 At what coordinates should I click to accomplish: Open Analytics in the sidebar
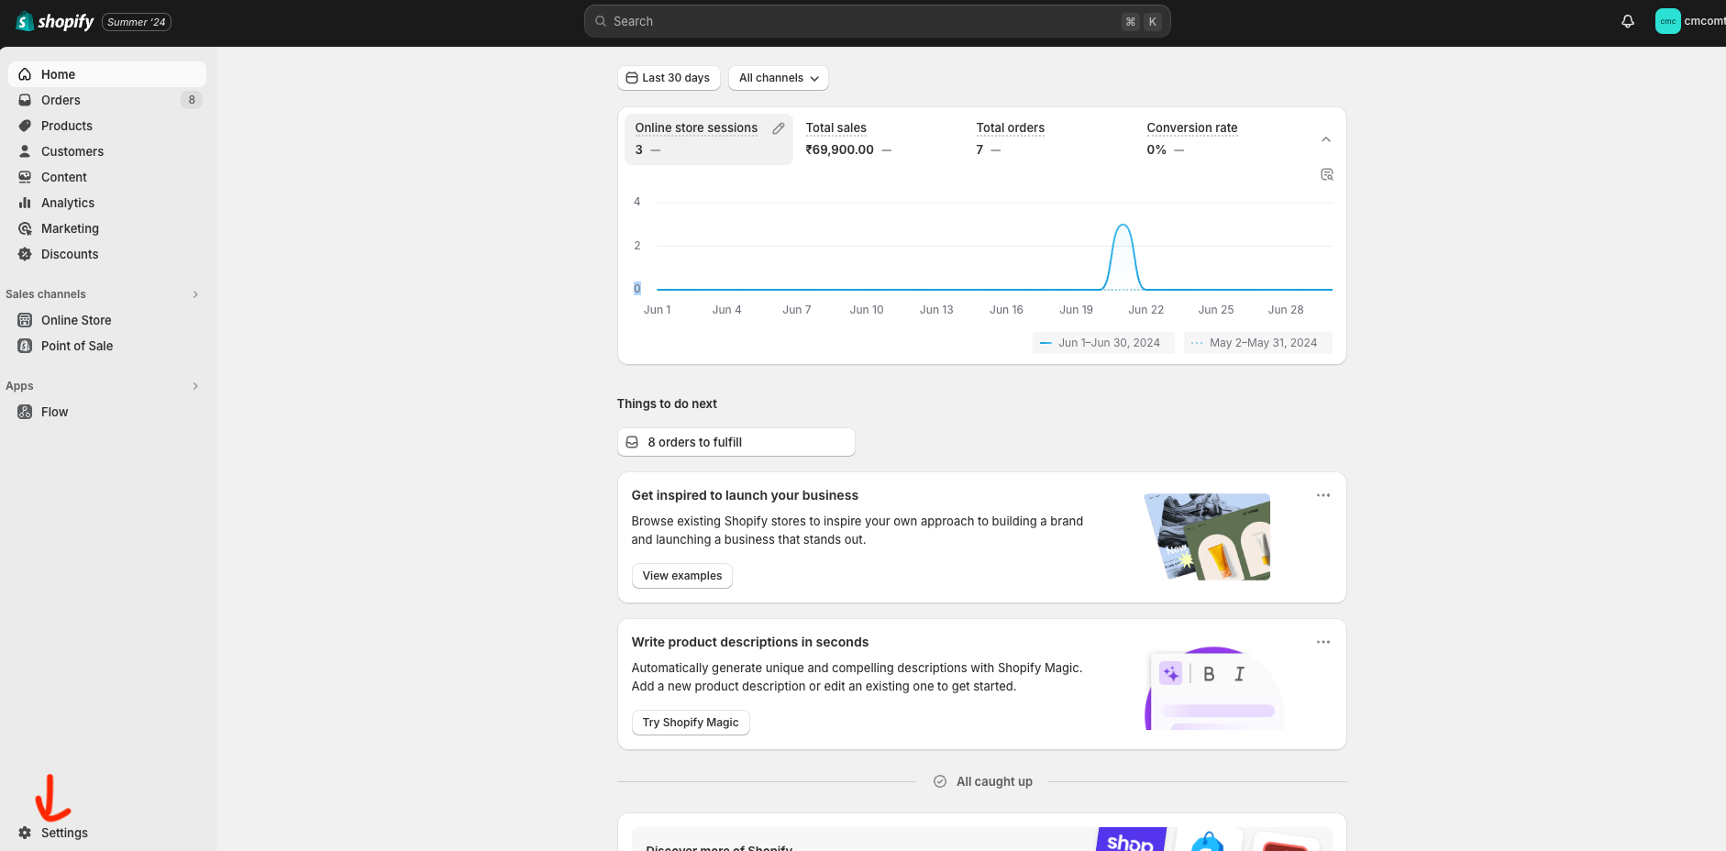[107, 203]
